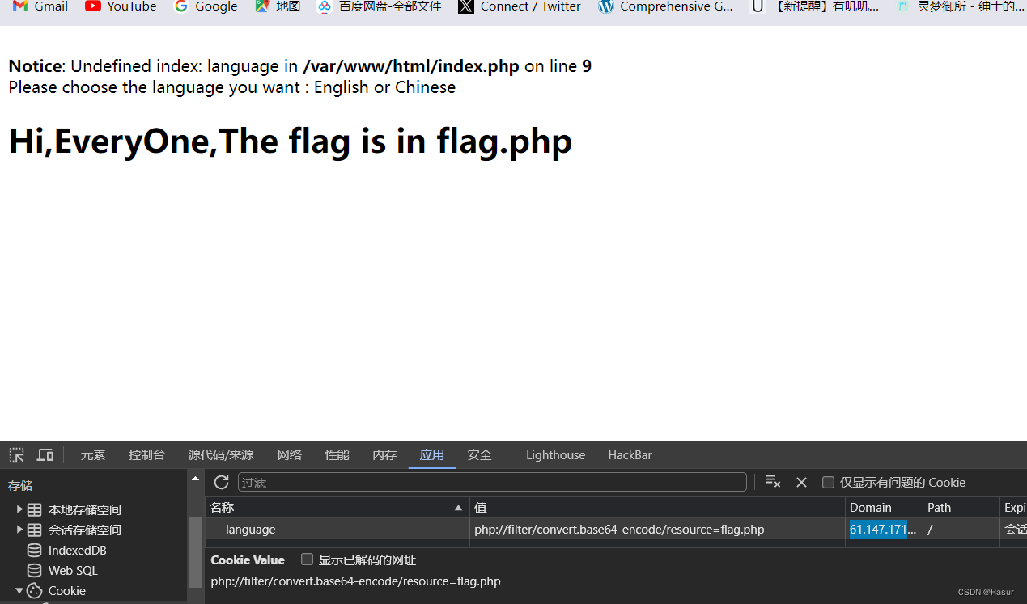Check 显示已解码的网址 option
Viewport: 1027px width, 604px height.
click(307, 560)
